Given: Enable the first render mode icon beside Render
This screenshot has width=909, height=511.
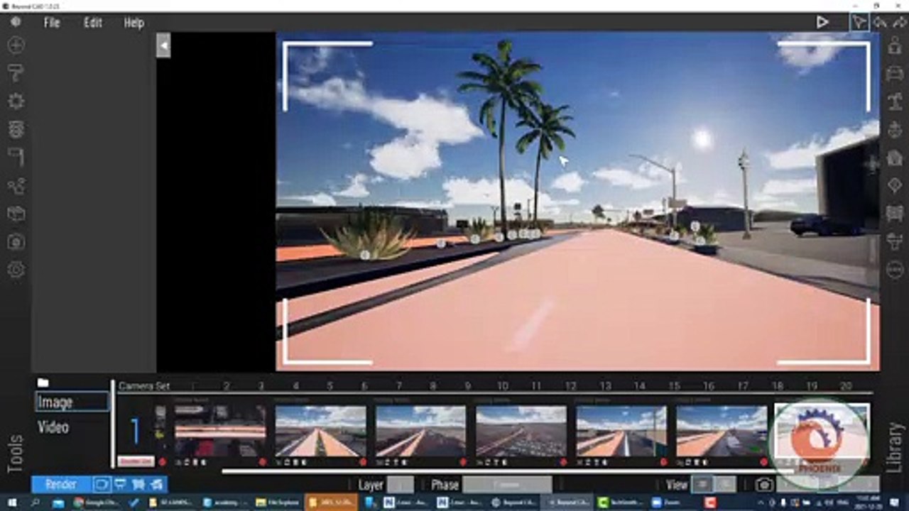Looking at the screenshot, I should pyautogui.click(x=102, y=485).
